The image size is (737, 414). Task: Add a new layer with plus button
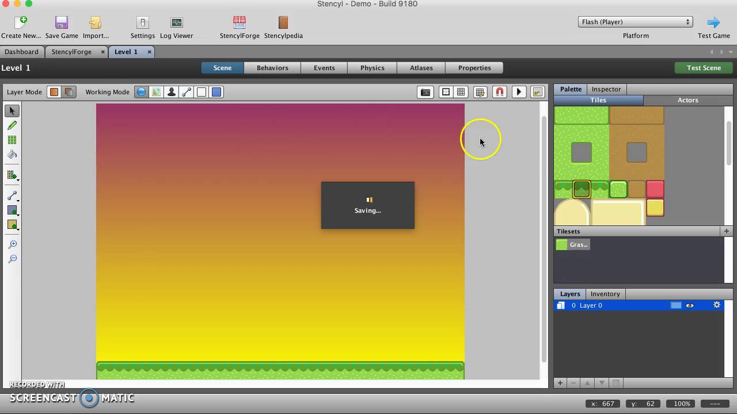click(x=560, y=383)
